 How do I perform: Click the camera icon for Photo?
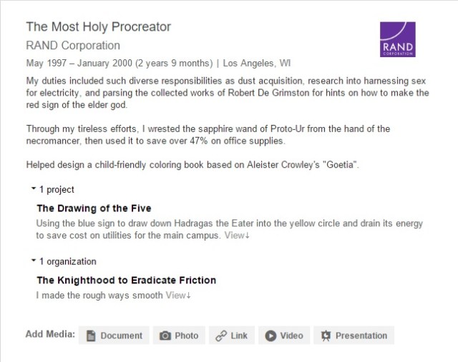point(165,336)
